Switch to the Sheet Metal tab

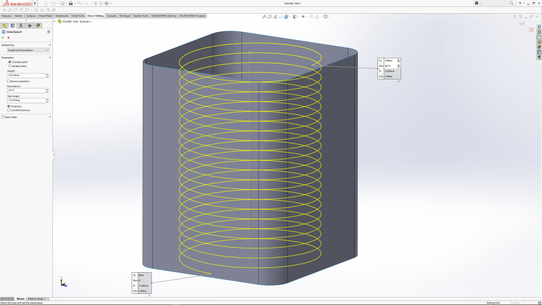coord(46,16)
